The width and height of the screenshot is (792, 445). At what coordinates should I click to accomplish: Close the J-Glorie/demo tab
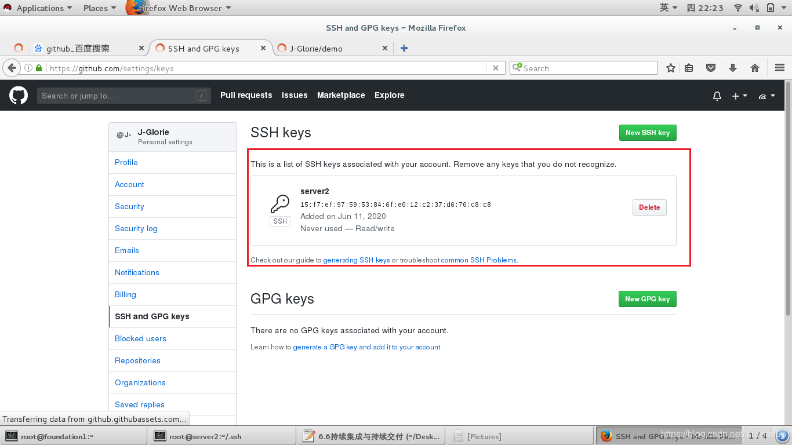pyautogui.click(x=385, y=48)
